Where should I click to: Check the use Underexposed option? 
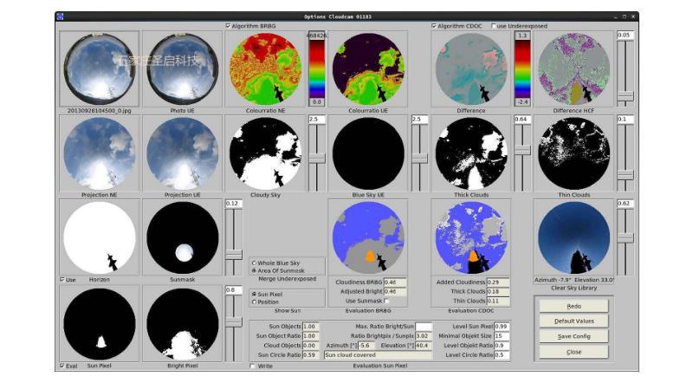coord(493,26)
